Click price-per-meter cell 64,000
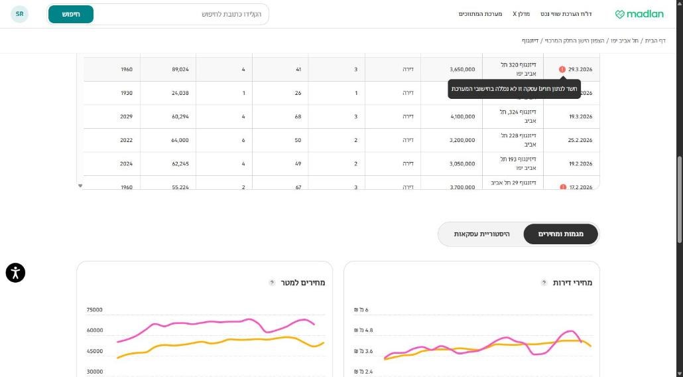 pos(180,140)
